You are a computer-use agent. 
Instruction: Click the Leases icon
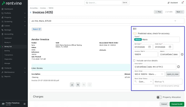point(2,26)
